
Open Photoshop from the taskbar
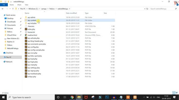coord(107,97)
